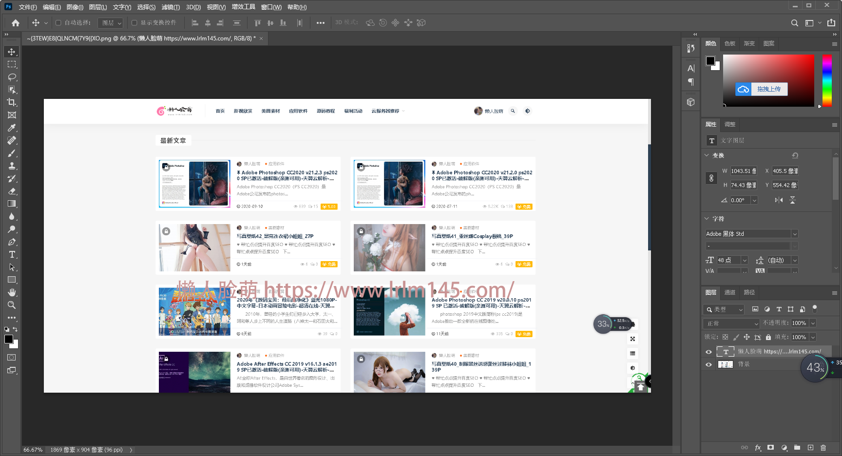Click the width W input field
The width and height of the screenshot is (842, 456).
click(x=743, y=171)
